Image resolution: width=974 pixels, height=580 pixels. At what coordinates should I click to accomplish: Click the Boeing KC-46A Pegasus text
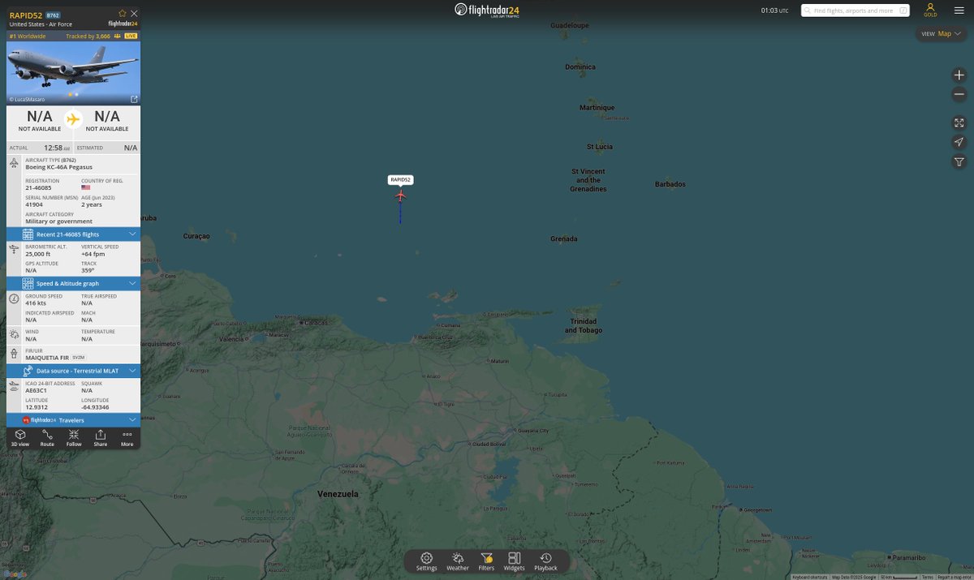click(x=58, y=167)
